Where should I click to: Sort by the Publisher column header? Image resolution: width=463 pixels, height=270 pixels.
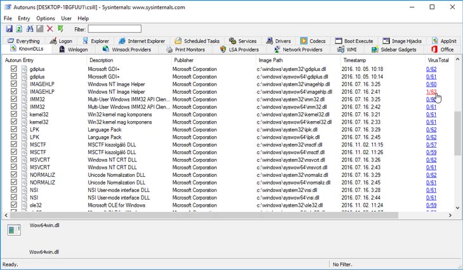pyautogui.click(x=213, y=60)
